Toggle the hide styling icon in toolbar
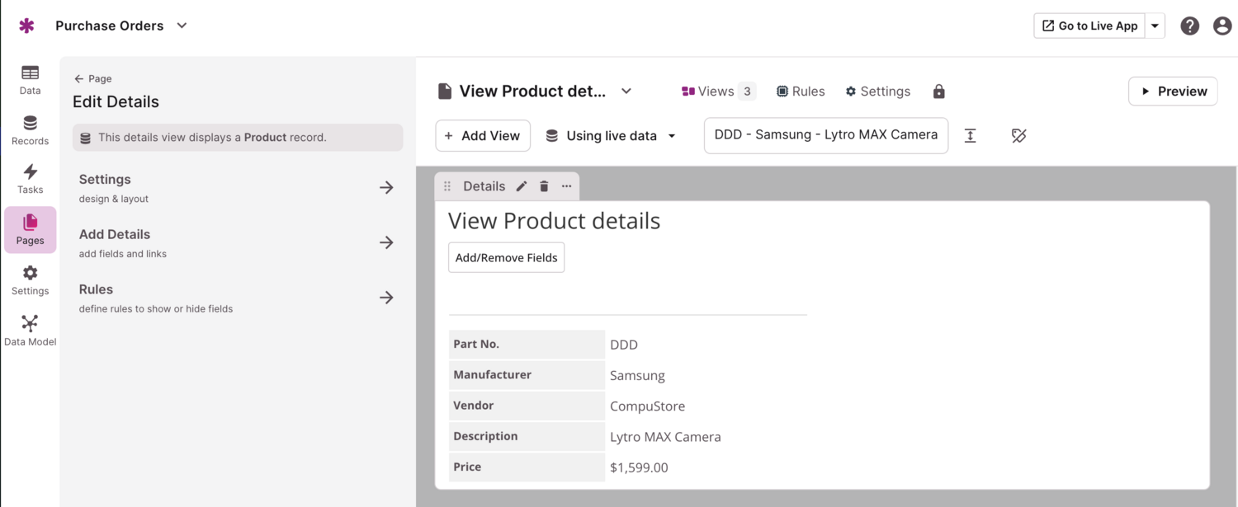 (1018, 136)
